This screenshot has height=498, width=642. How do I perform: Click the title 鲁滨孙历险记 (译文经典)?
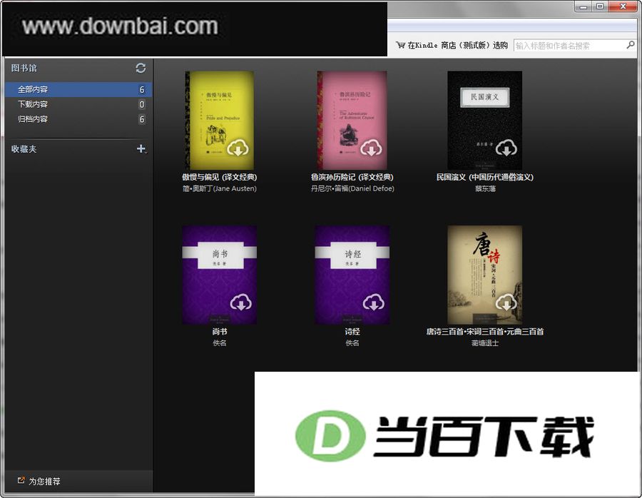pos(352,178)
